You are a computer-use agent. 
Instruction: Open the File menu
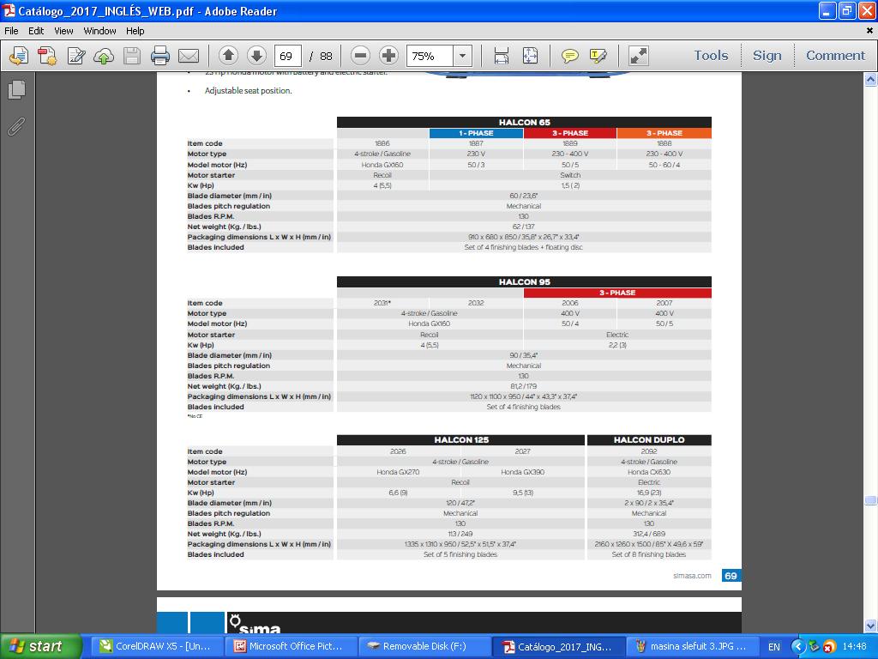coord(11,31)
